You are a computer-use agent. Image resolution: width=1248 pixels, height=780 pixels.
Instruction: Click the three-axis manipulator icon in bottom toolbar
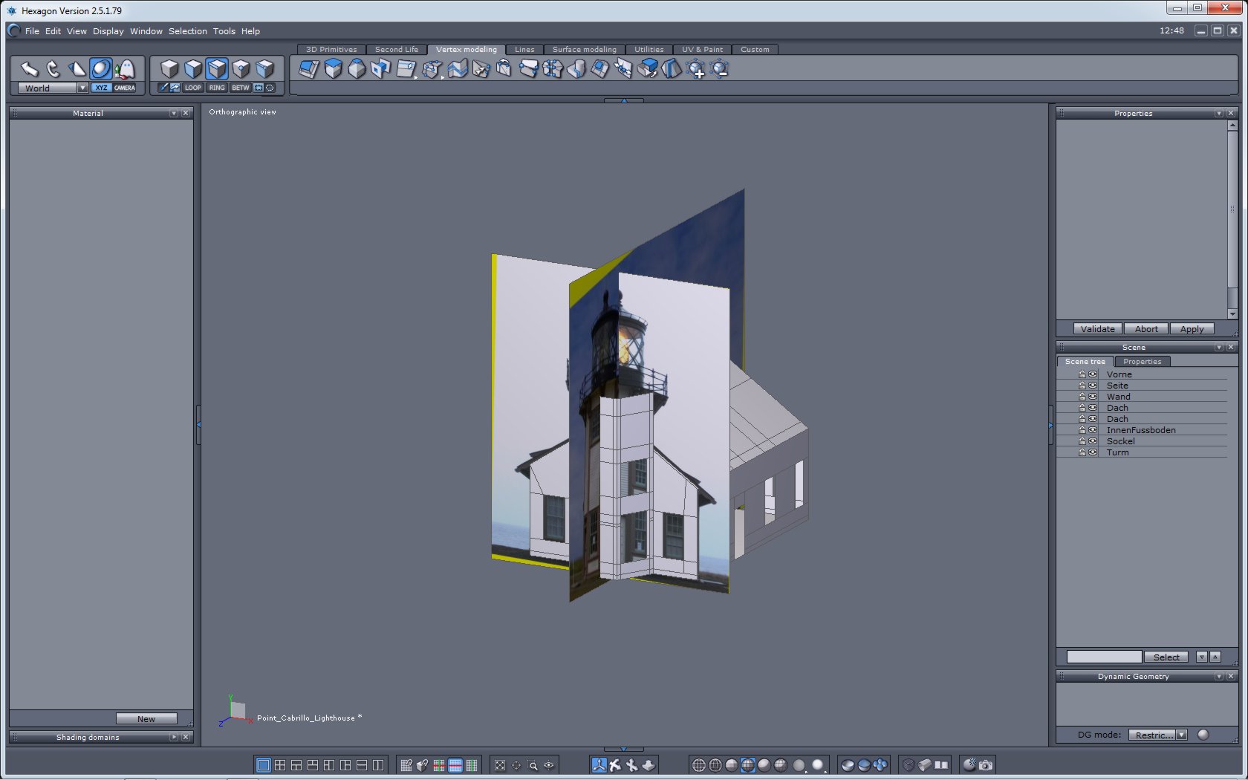[x=599, y=765]
